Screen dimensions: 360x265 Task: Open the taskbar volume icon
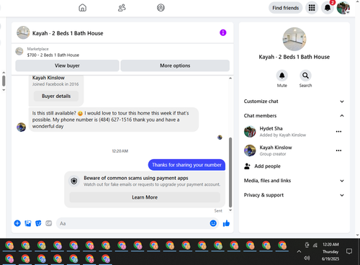307,258
